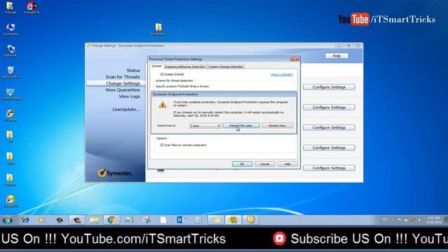Open View Quarantine in sidebar
448x252 pixels.
point(122,90)
